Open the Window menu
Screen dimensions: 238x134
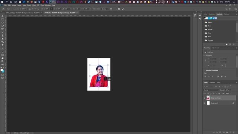pos(48,5)
